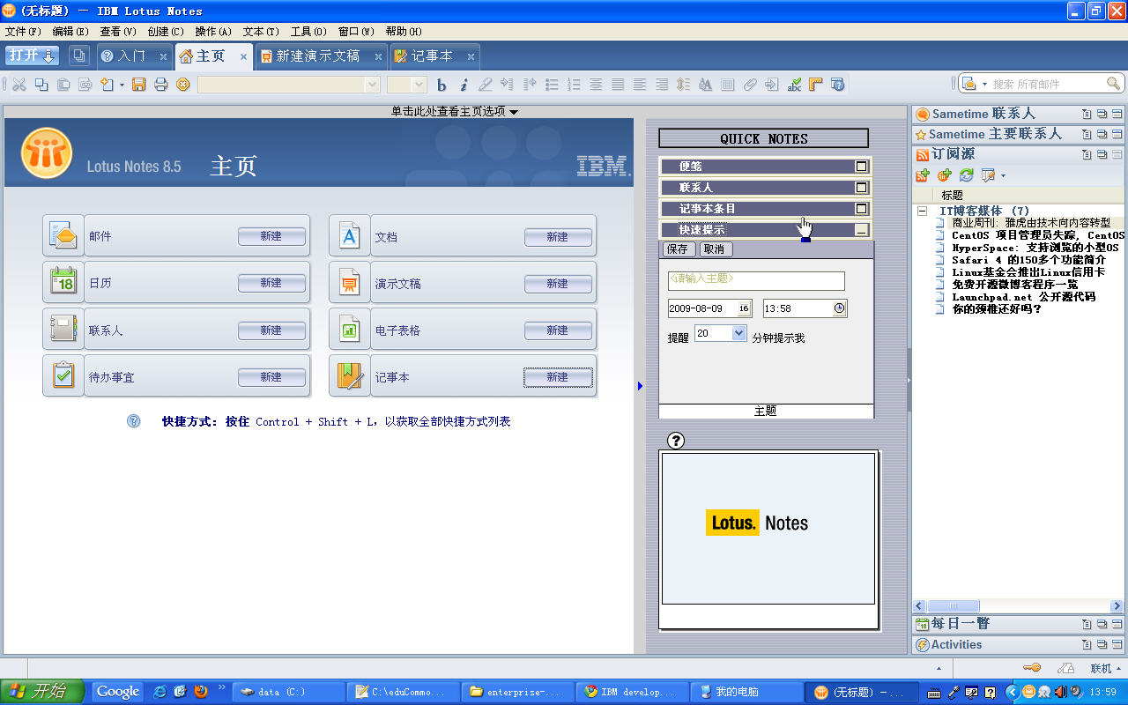The image size is (1128, 705).
Task: Click the refresh feeds icon in 订阅源 panel
Action: click(x=966, y=175)
